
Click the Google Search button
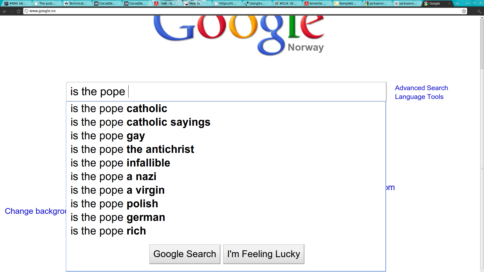(x=185, y=254)
